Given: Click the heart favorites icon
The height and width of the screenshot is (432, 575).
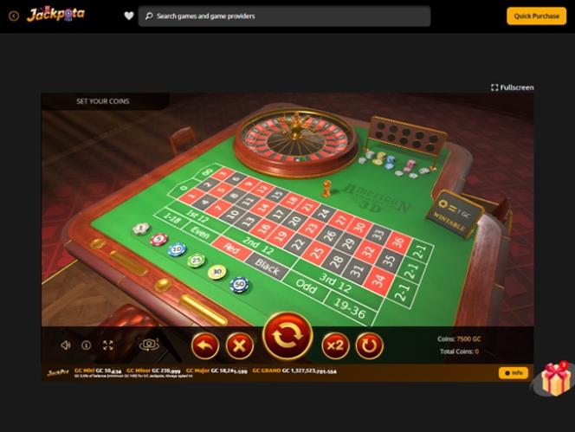Looking at the screenshot, I should (129, 16).
